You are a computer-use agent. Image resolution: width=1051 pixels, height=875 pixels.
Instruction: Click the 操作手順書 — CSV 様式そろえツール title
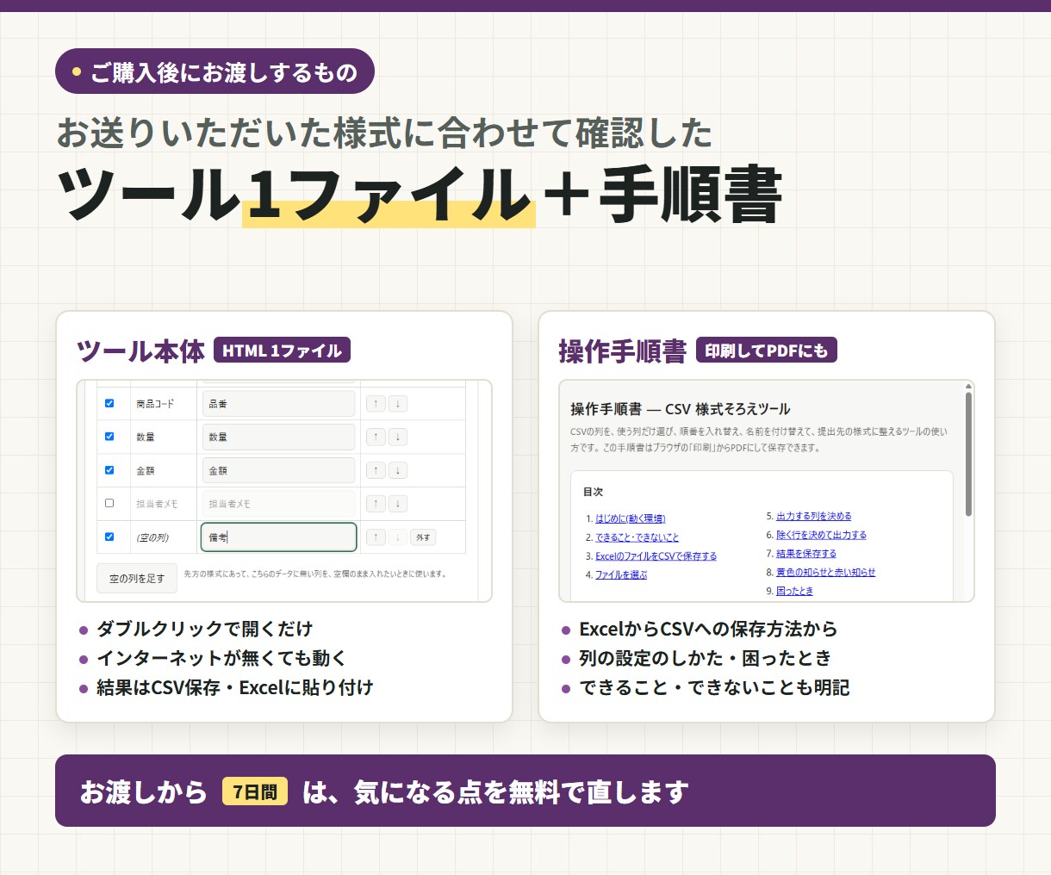(680, 409)
